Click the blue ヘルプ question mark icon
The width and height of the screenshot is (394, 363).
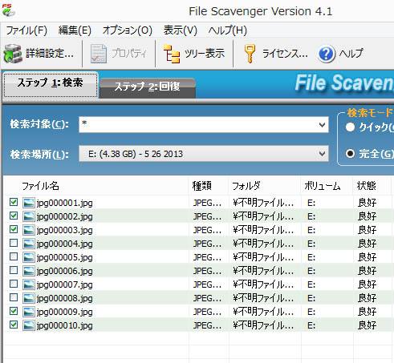click(327, 54)
